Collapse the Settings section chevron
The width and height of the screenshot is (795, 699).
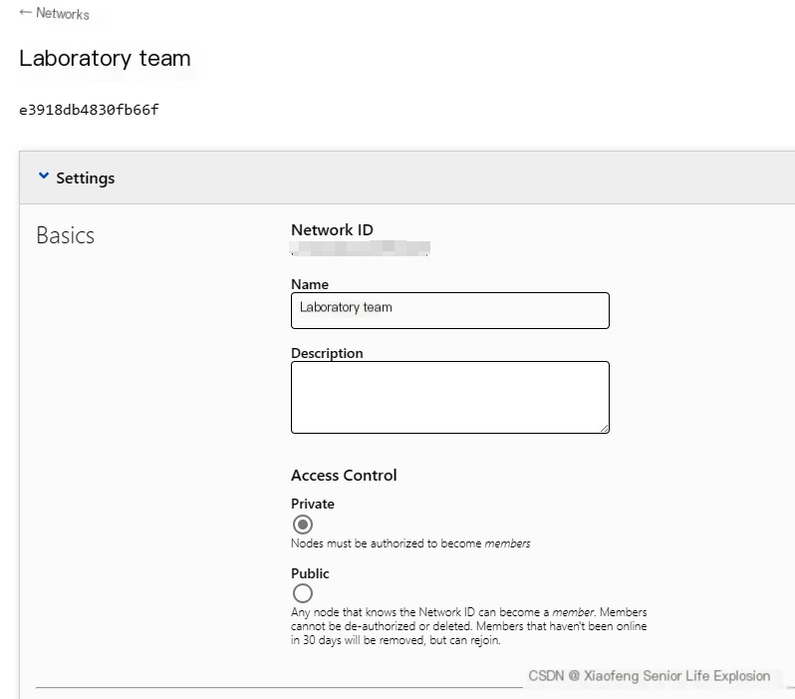point(43,176)
